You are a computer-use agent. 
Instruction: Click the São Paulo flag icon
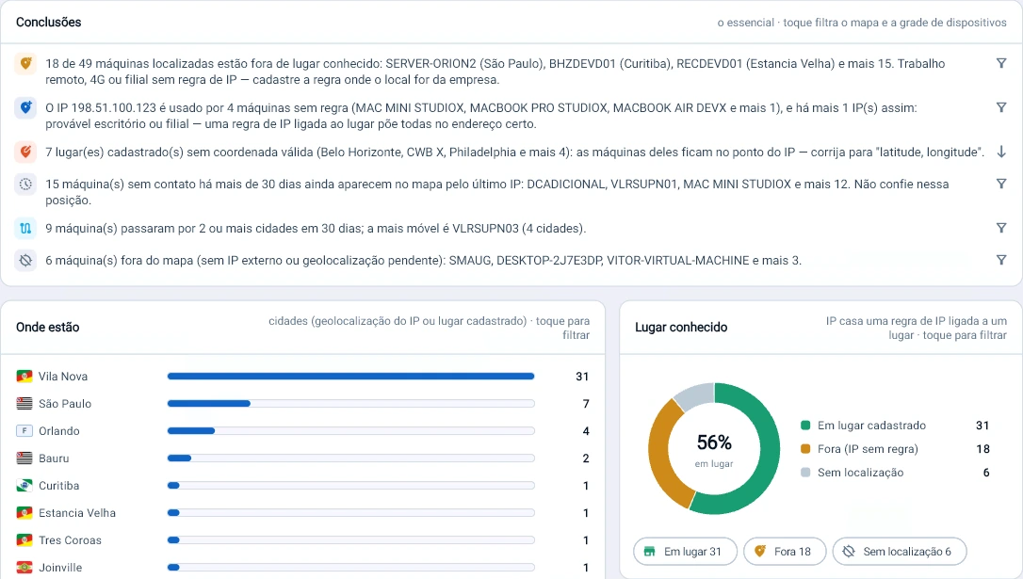pos(24,404)
